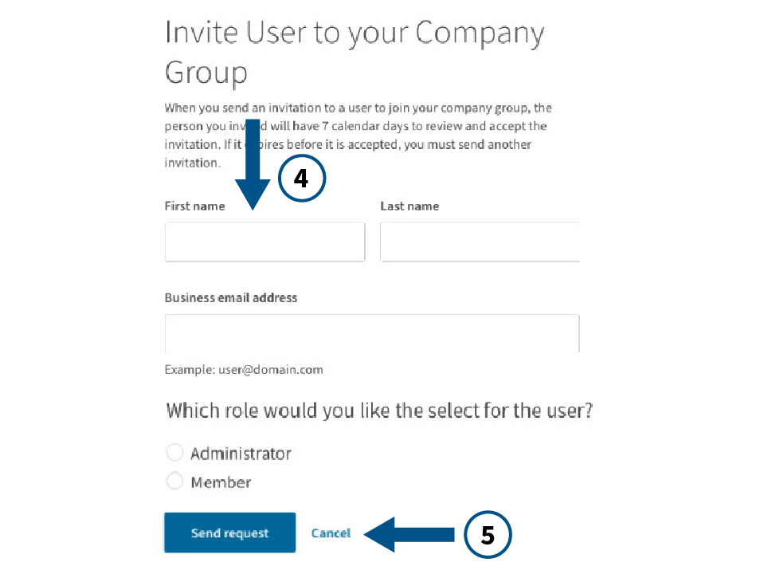Select the Administrator role radio button

click(174, 452)
